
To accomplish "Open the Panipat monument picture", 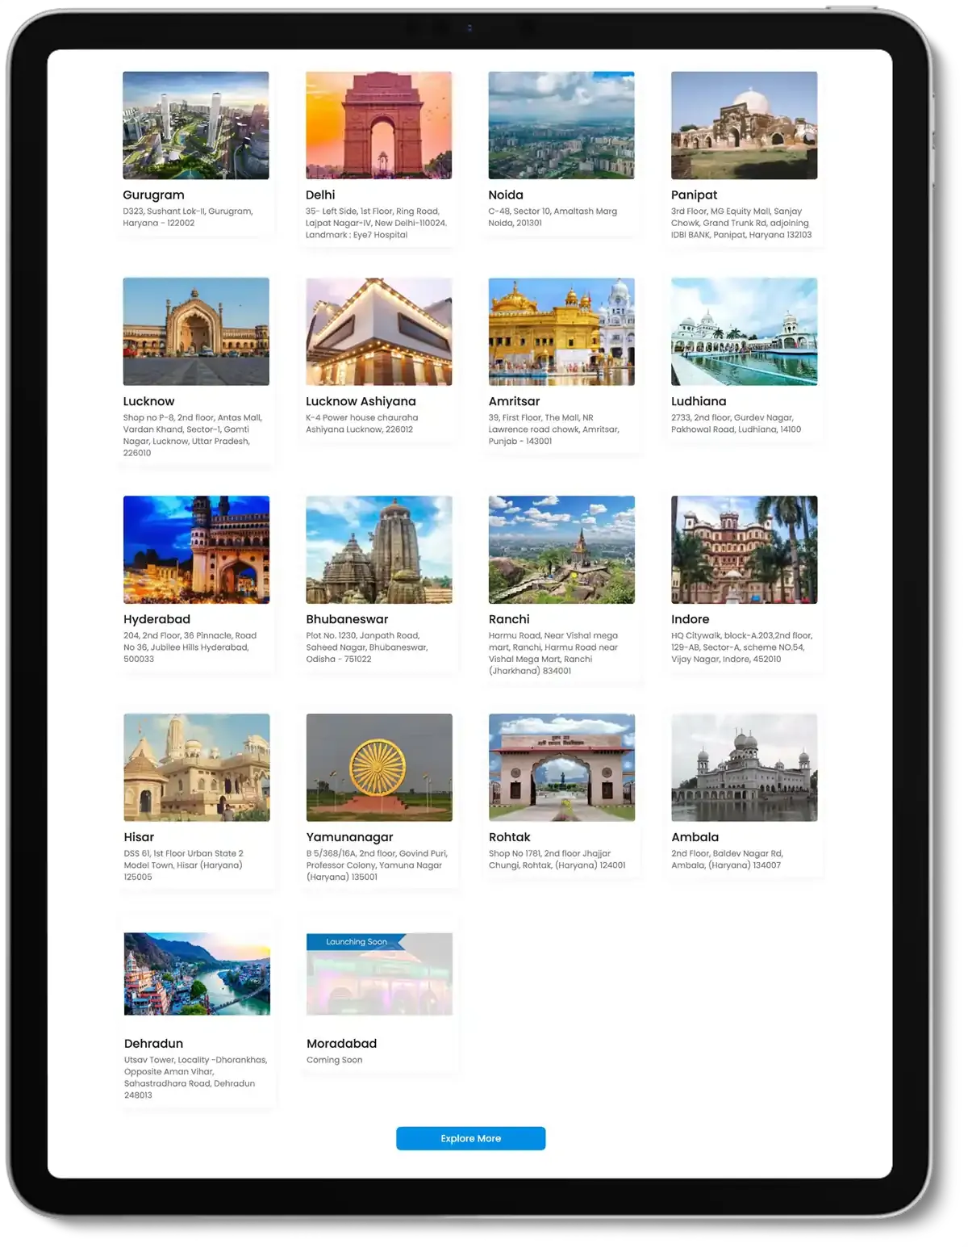I will click(x=744, y=125).
